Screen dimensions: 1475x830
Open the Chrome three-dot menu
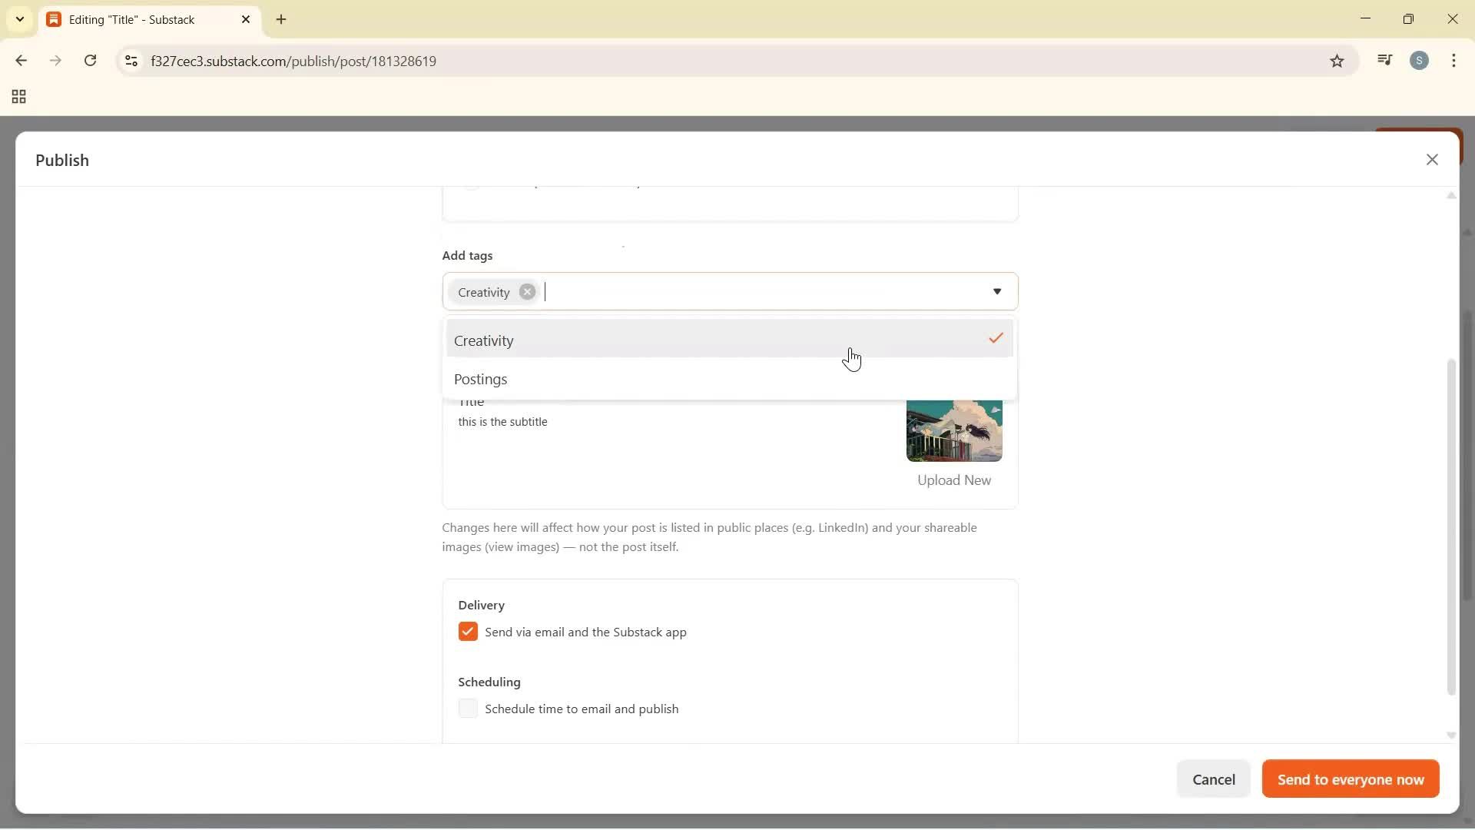(x=1454, y=60)
